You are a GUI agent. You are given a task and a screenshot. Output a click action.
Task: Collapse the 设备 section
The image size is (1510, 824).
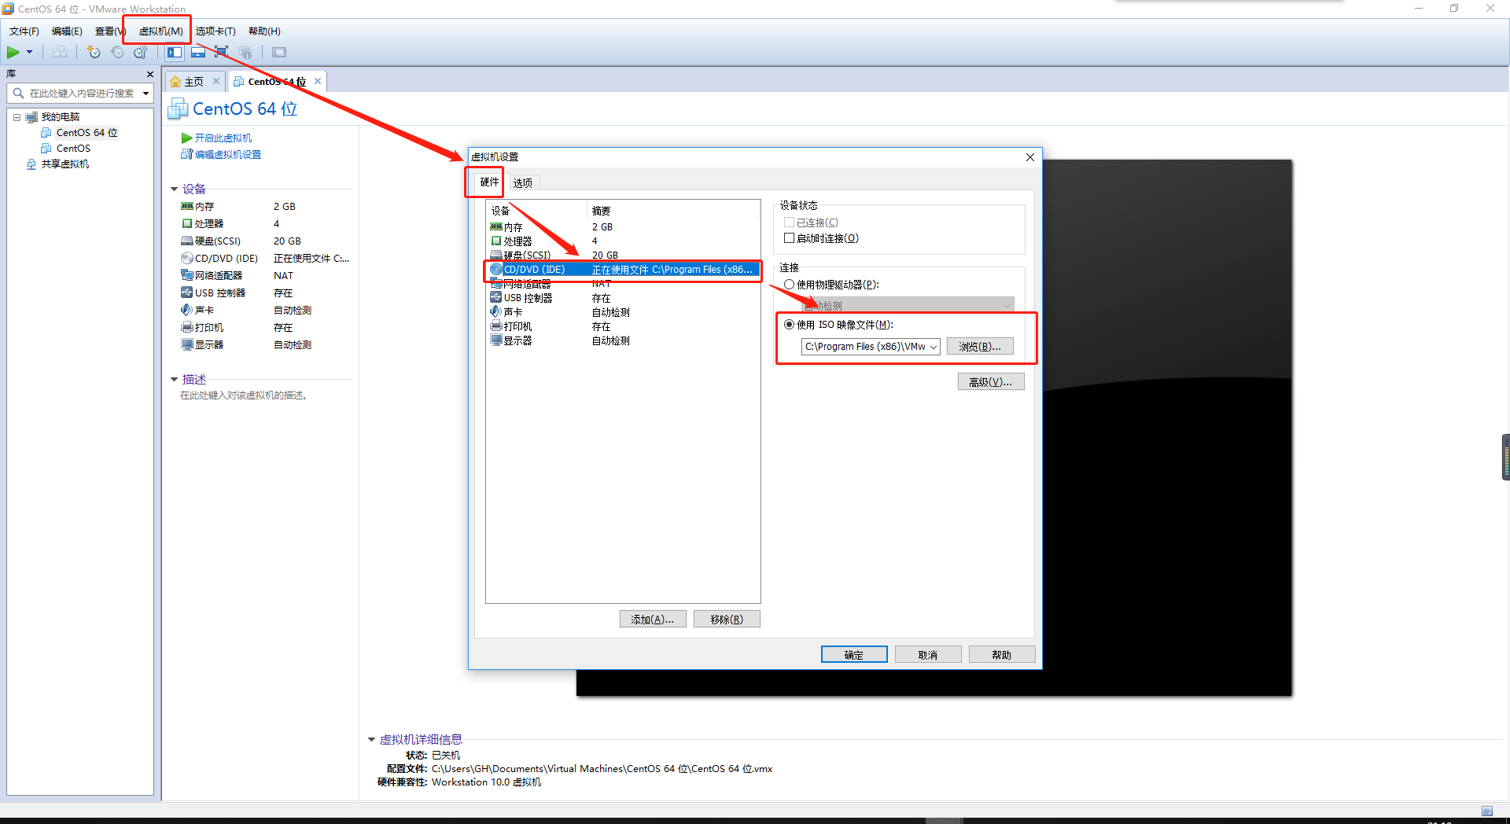click(175, 189)
